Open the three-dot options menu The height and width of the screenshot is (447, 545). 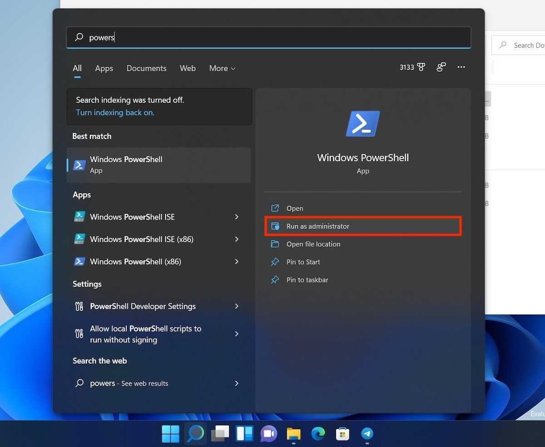point(461,67)
